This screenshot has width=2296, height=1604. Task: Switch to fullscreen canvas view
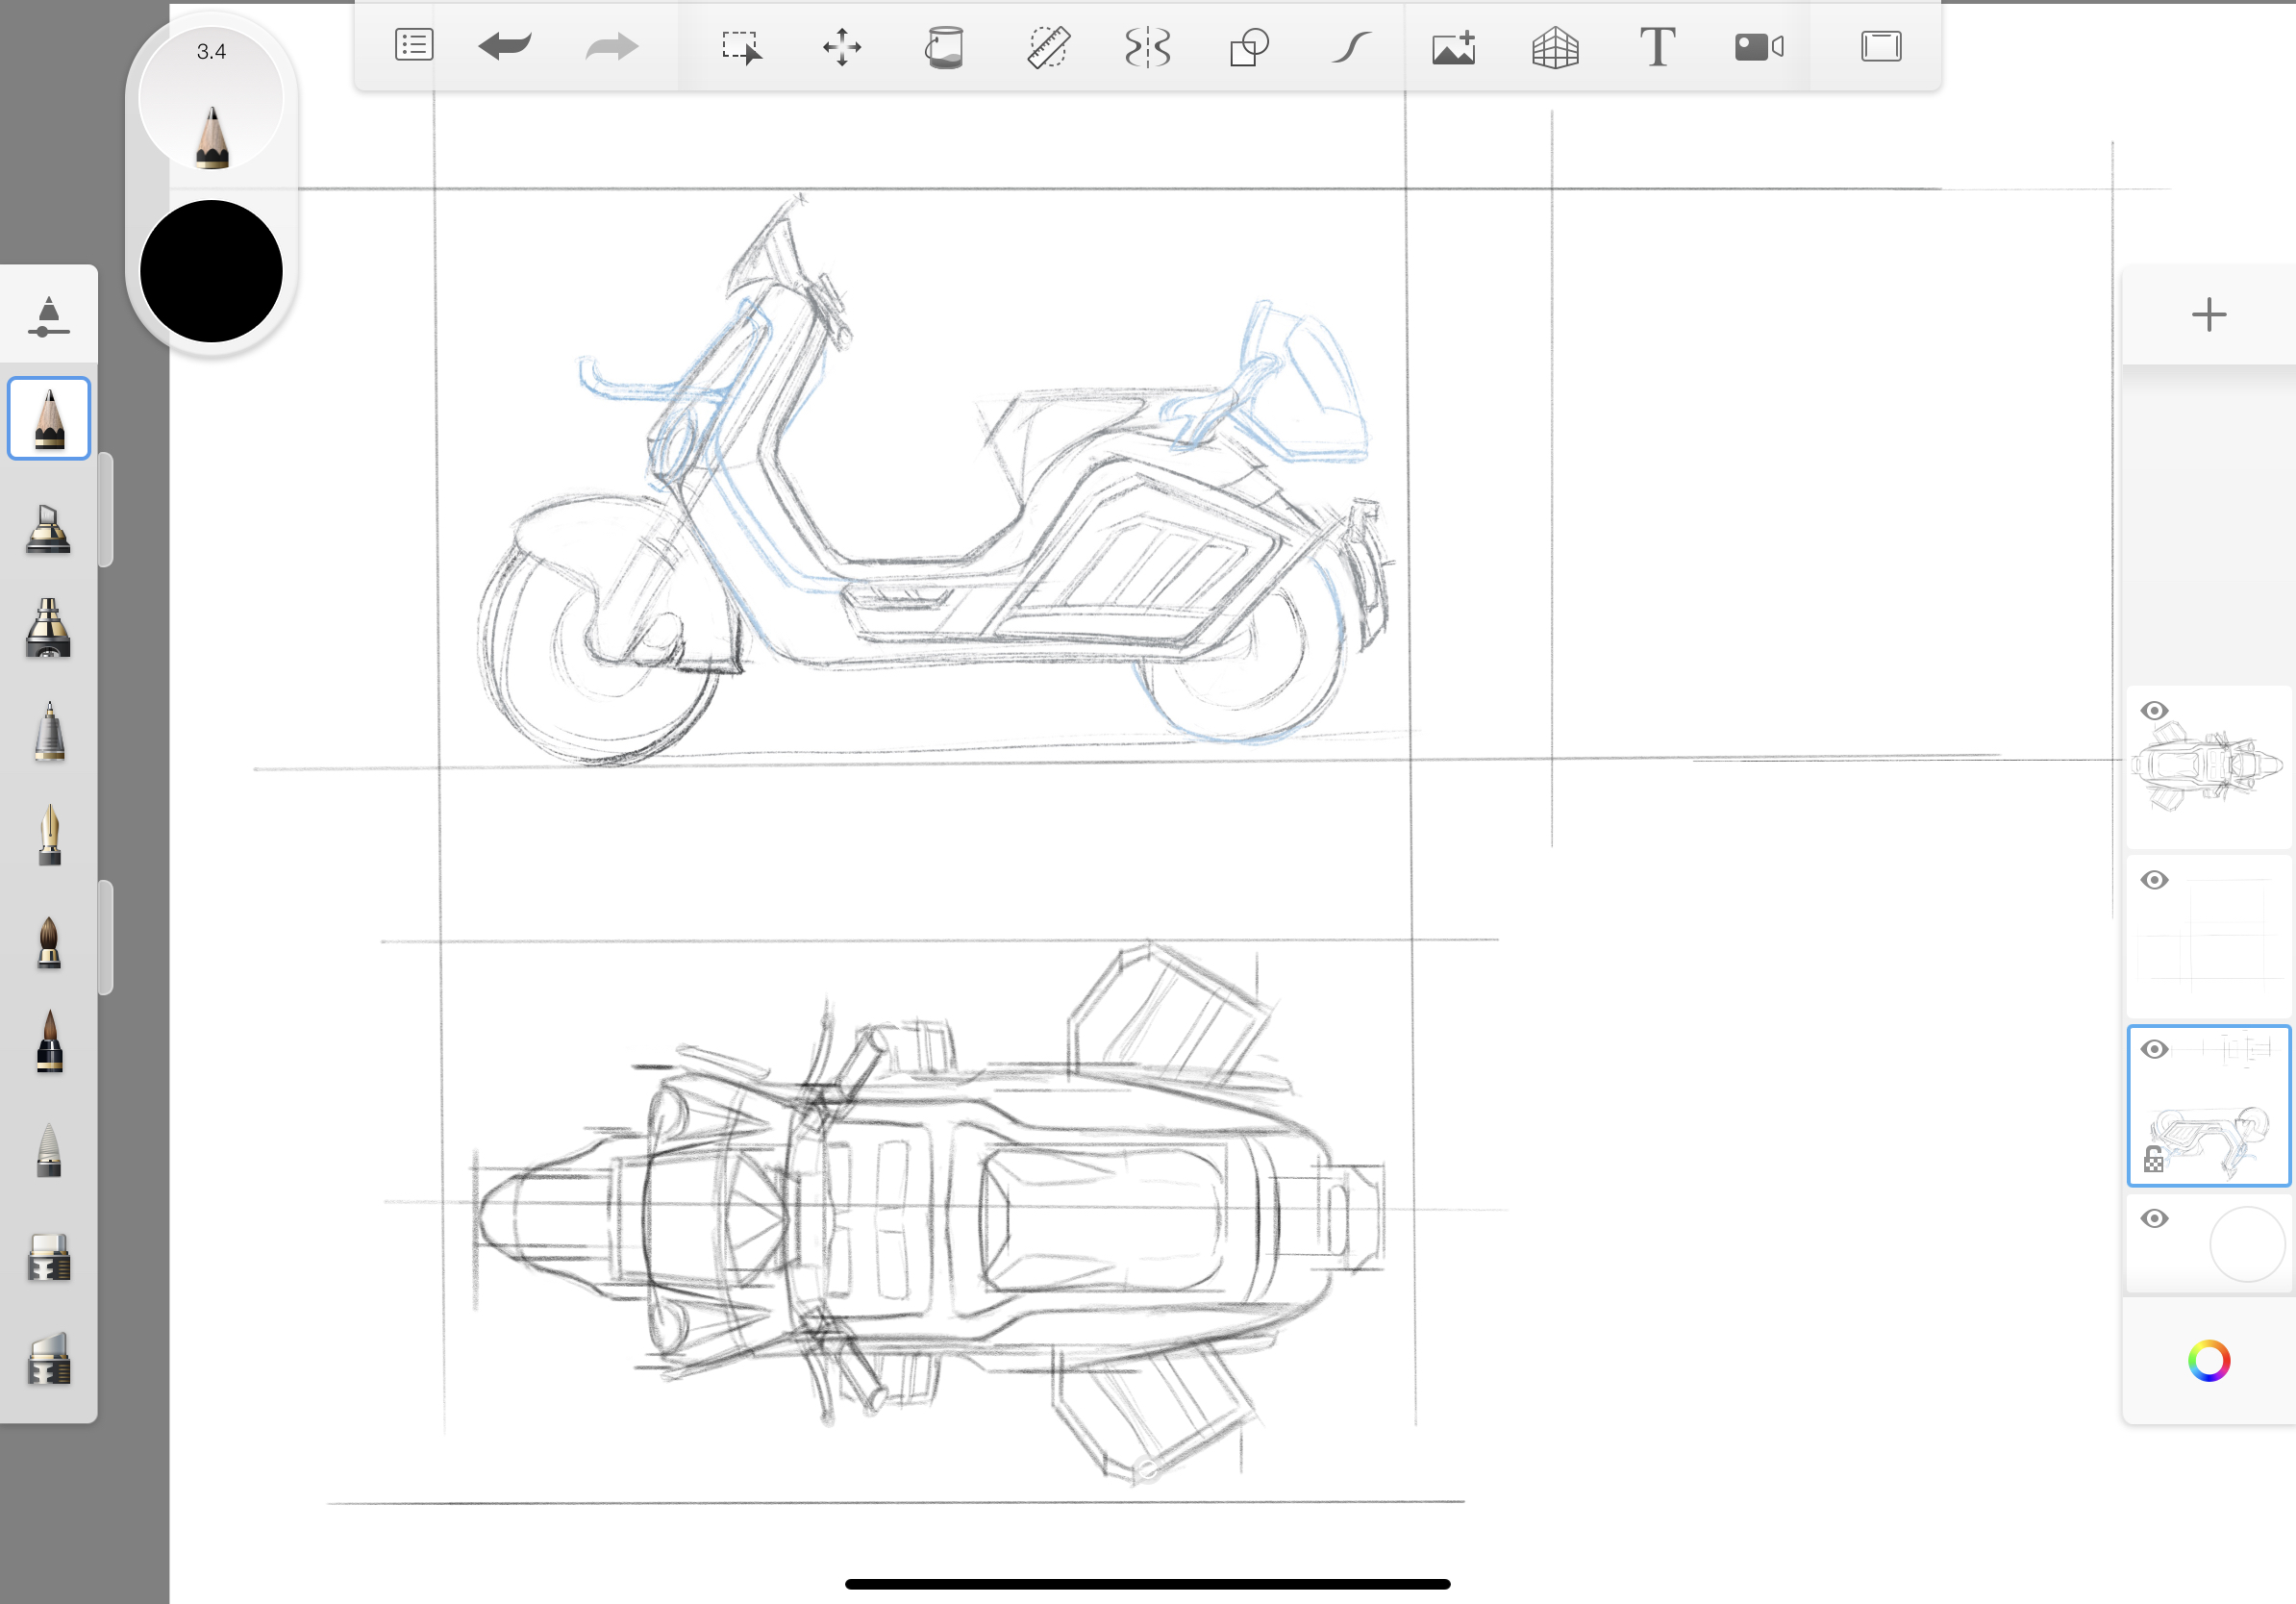tap(1881, 46)
